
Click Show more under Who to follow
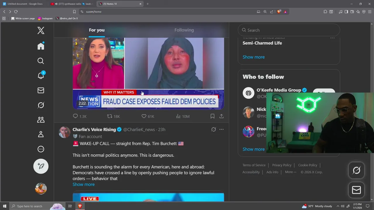pyautogui.click(x=254, y=149)
